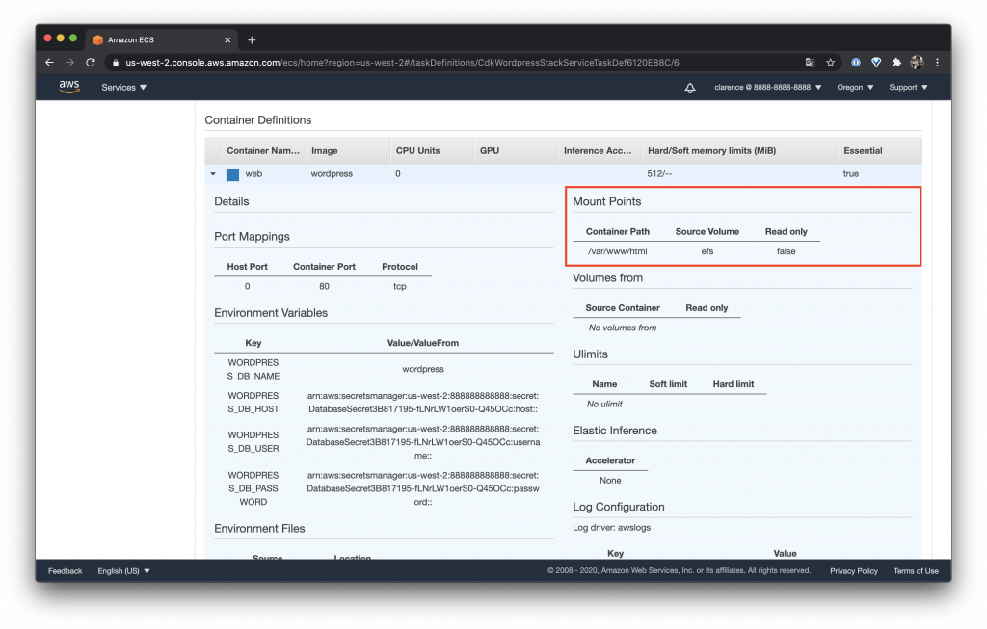Open the English (US) language dropdown
The image size is (987, 629).
(x=123, y=571)
